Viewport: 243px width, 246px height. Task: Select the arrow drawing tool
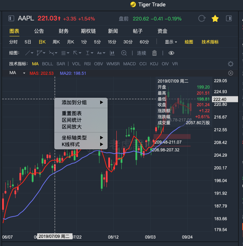tap(75, 53)
